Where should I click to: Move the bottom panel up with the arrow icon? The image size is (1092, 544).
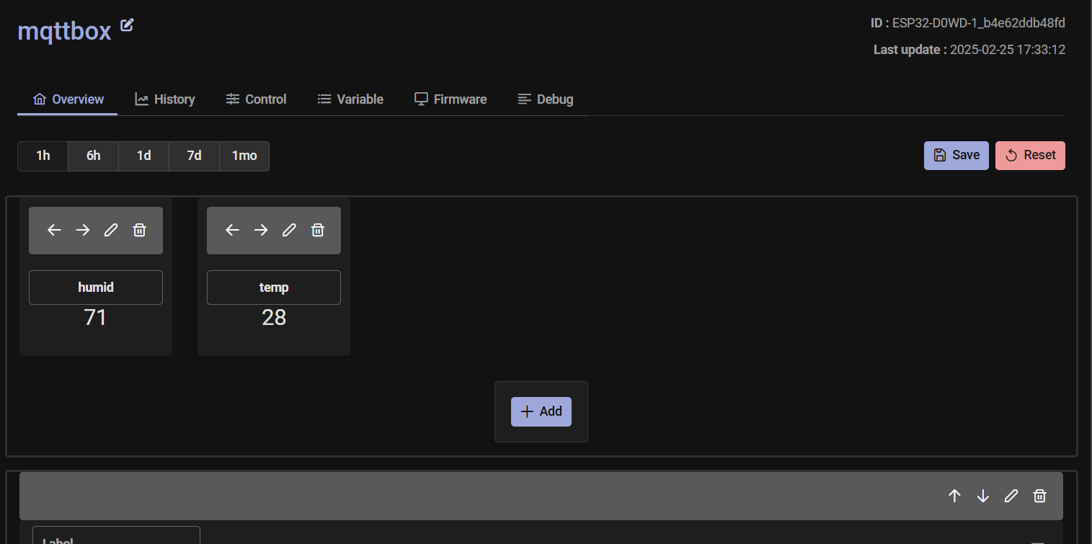(x=954, y=496)
